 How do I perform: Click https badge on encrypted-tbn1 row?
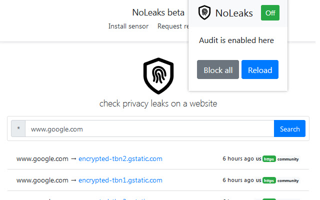(269, 180)
